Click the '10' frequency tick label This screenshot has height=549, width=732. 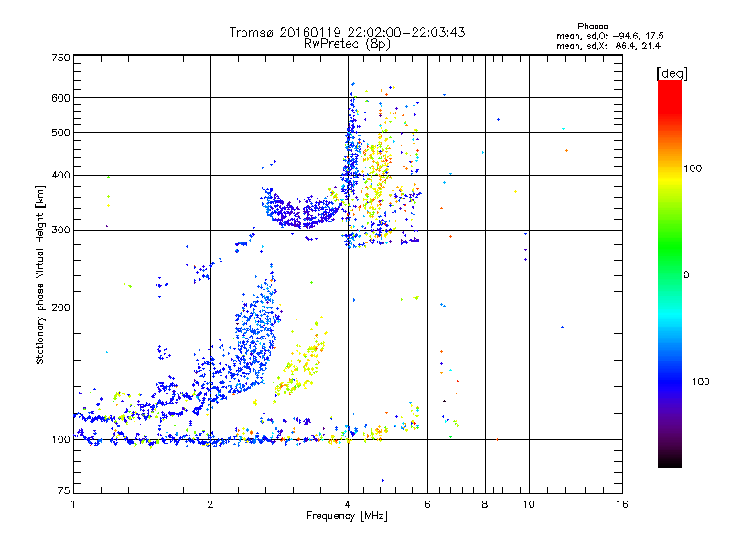tap(529, 504)
